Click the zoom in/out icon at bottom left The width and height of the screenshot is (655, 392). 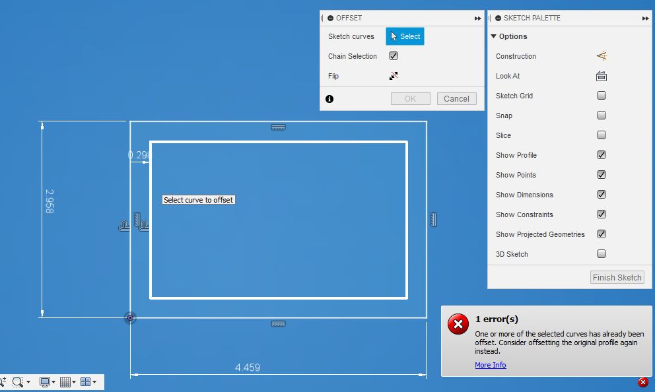[x=4, y=380]
